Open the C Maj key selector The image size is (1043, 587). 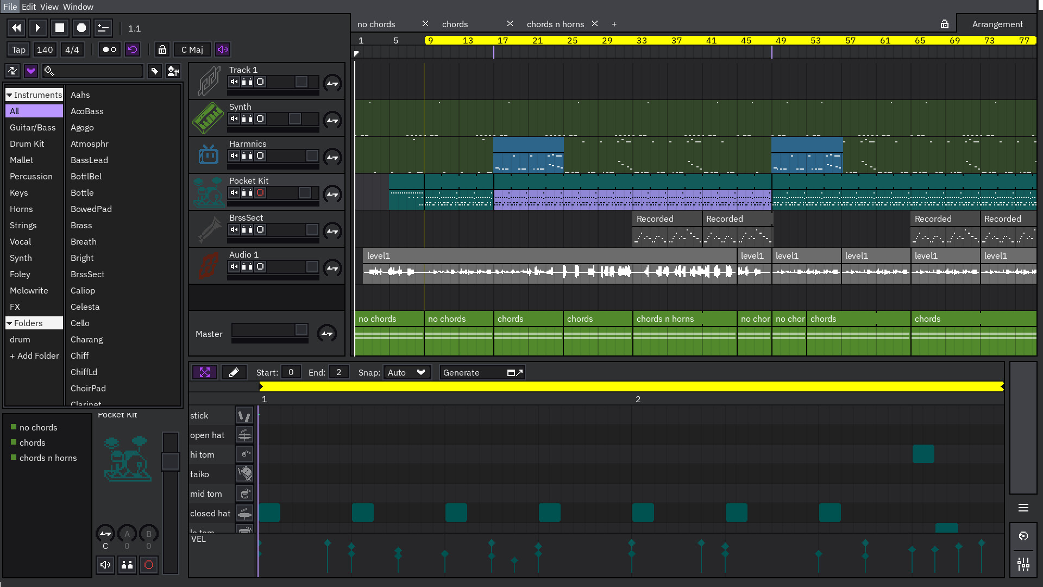[x=192, y=49]
